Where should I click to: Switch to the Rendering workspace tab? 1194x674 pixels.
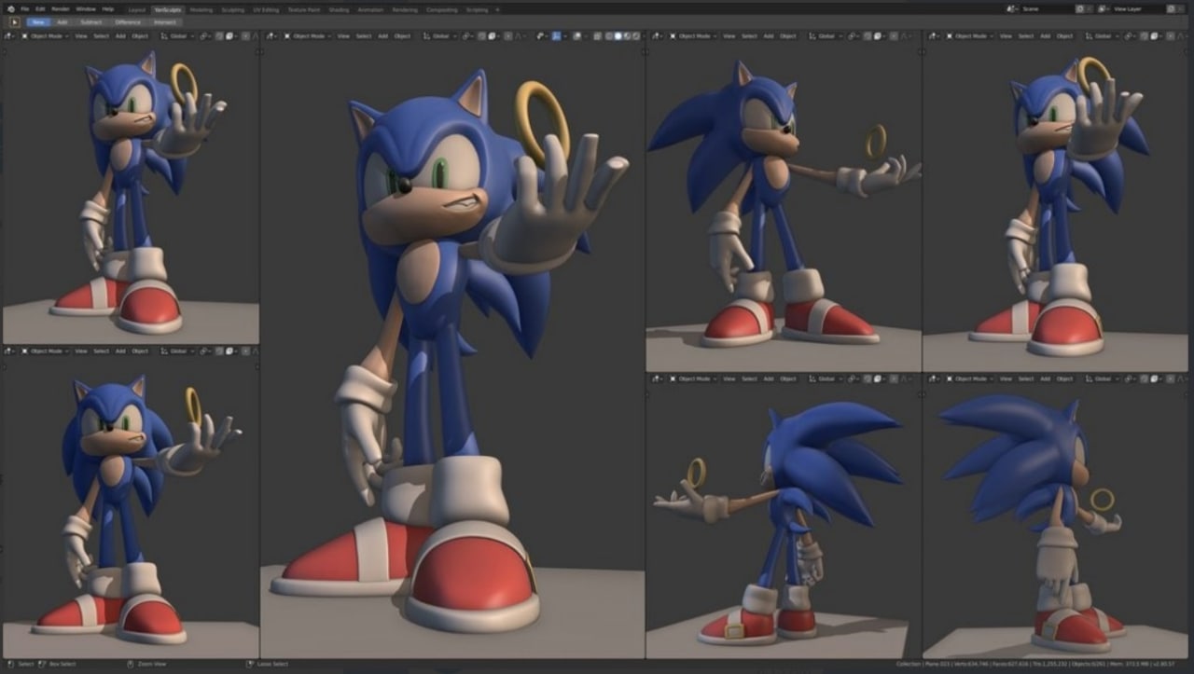(405, 9)
